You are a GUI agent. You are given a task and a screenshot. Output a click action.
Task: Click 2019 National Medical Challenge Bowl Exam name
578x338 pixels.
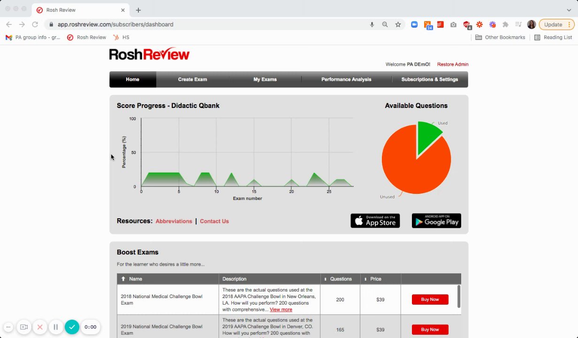coord(162,330)
